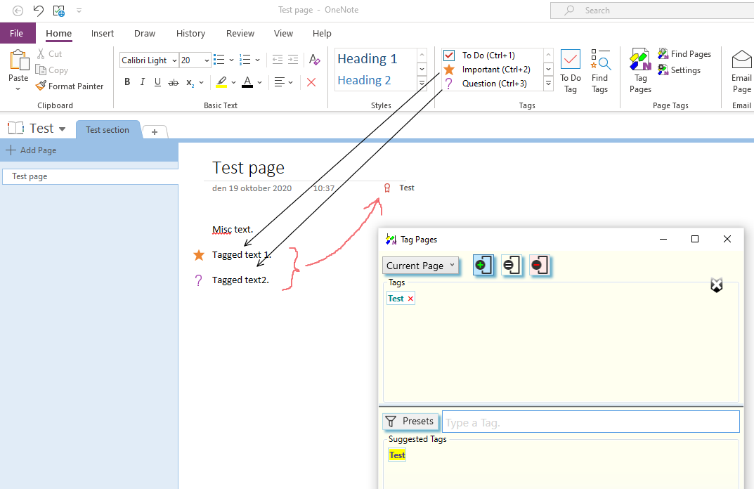This screenshot has height=489, width=754.
Task: Toggle the Bold formatting button
Action: point(127,82)
